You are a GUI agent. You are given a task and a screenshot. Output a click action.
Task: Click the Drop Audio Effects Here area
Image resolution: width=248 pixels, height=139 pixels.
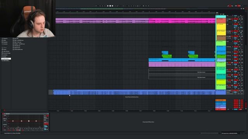148,122
